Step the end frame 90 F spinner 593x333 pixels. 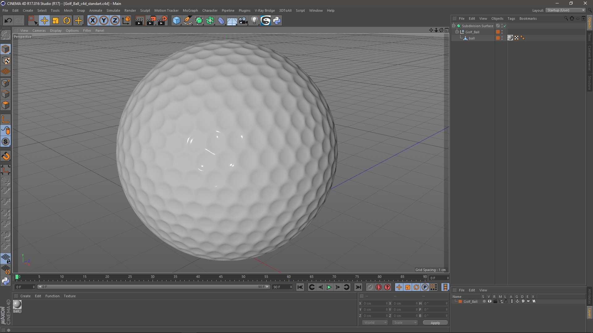291,287
